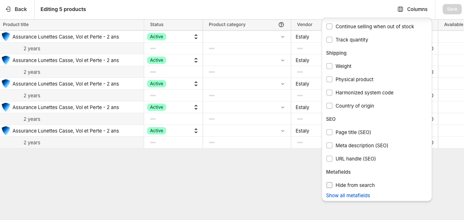464x220 pixels.
Task: Tick the Weight column checkbox
Action: (x=329, y=66)
